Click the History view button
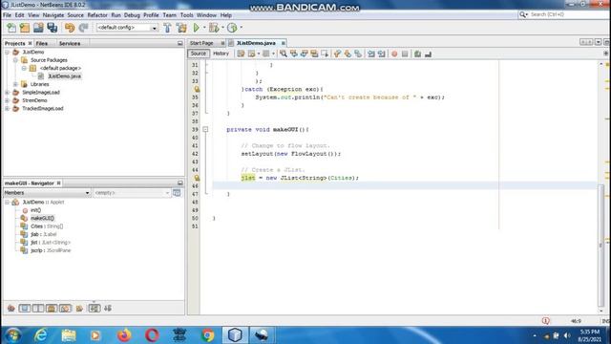 pyautogui.click(x=221, y=54)
